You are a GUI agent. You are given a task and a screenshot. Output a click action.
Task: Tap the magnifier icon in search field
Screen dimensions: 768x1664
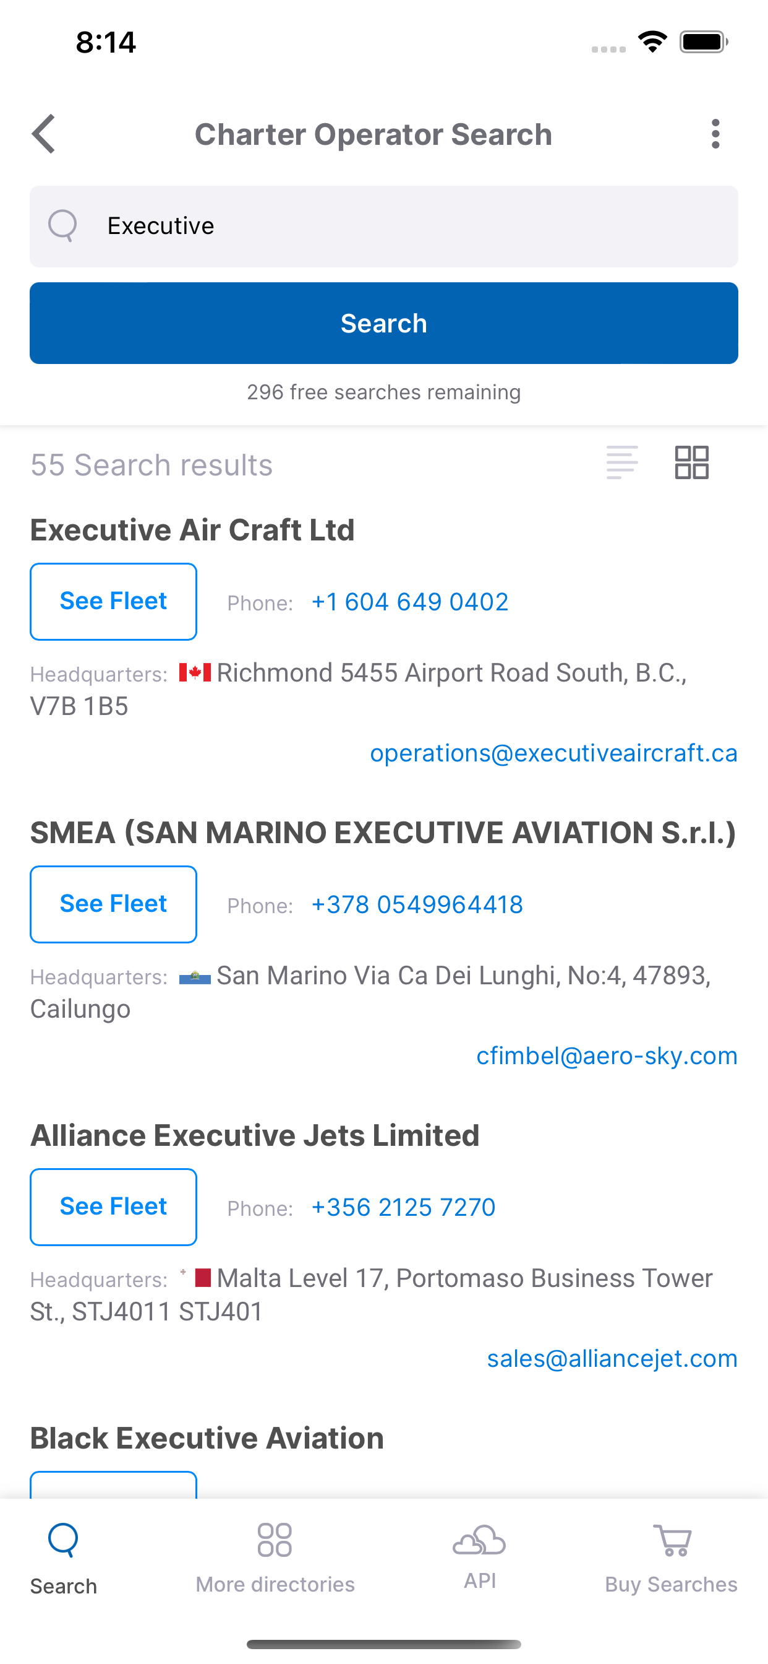[63, 226]
